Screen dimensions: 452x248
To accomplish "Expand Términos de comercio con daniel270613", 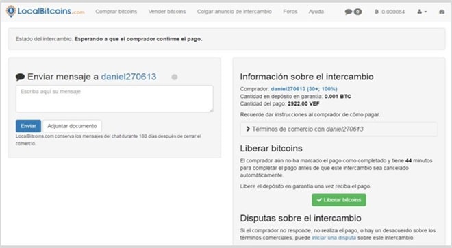I will pos(339,129).
